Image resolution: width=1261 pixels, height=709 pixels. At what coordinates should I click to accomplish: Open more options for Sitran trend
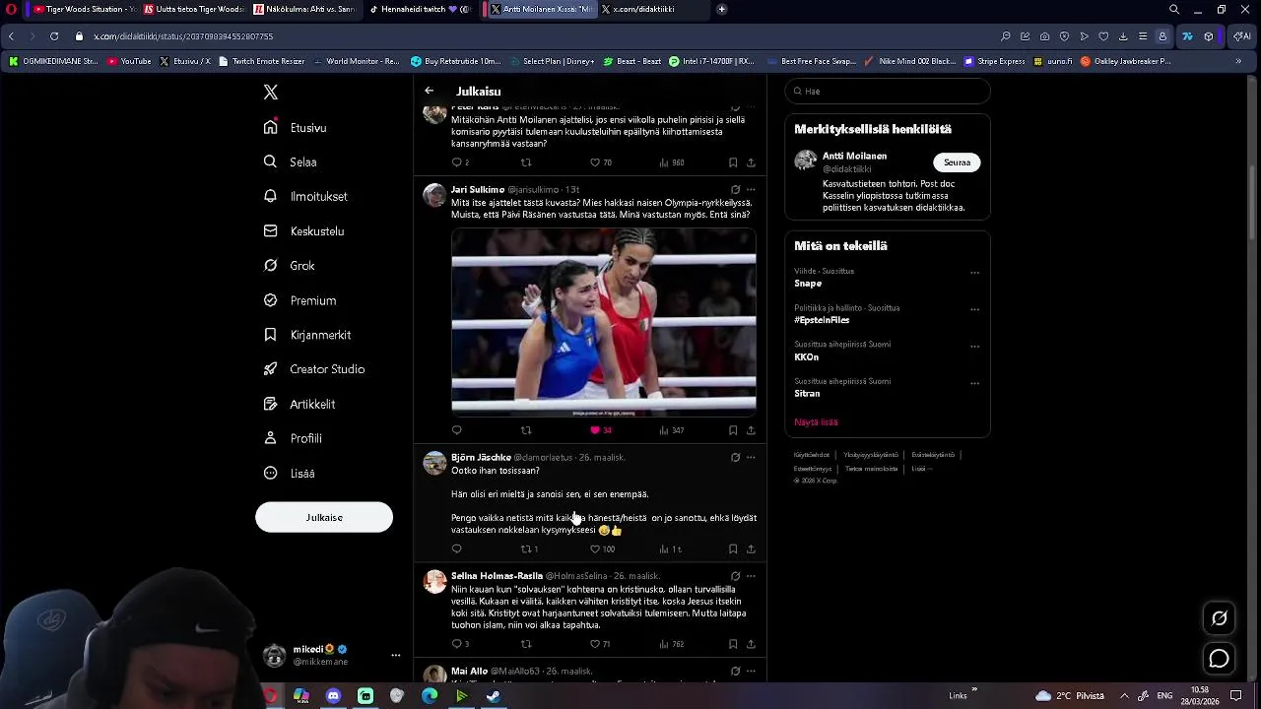974,383
